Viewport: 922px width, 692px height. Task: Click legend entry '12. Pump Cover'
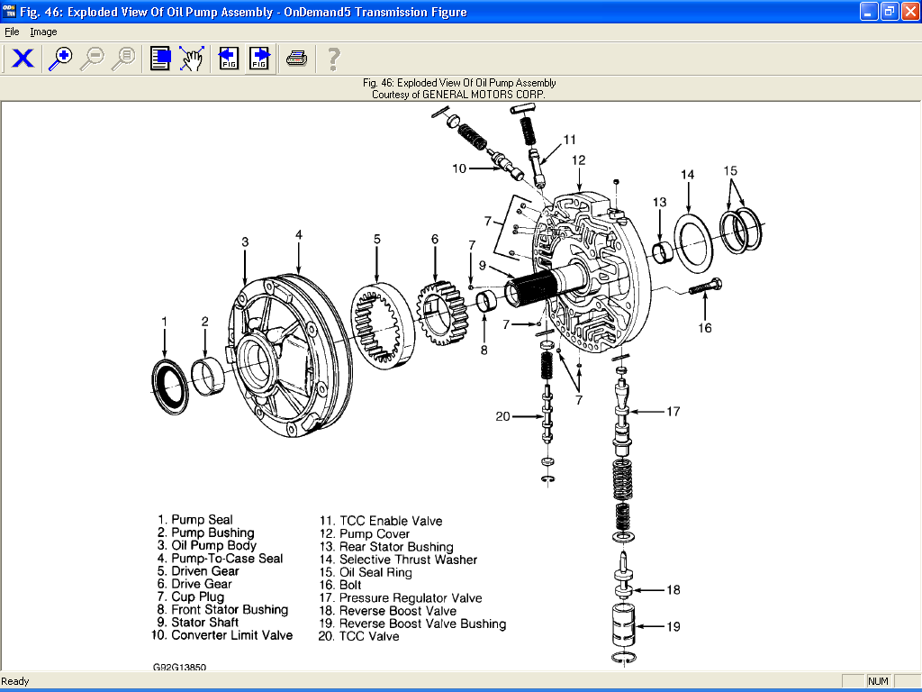click(364, 533)
